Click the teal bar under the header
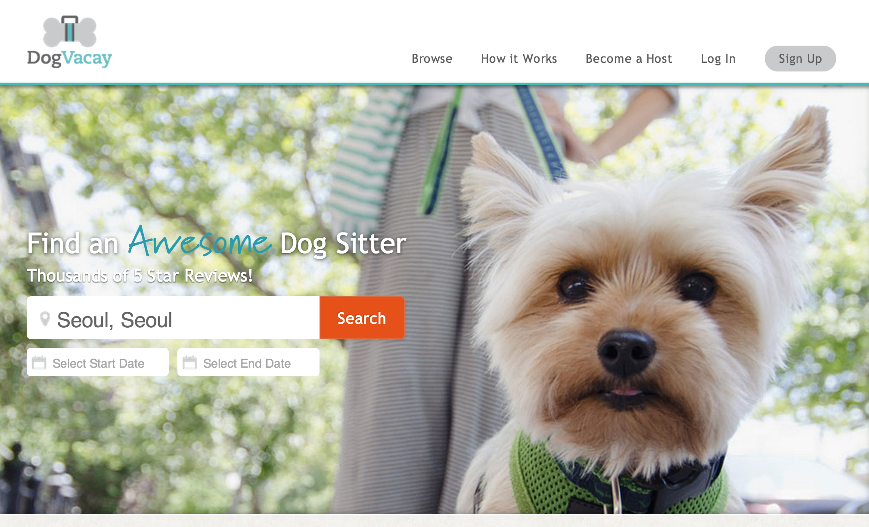869x527 pixels. [434, 84]
